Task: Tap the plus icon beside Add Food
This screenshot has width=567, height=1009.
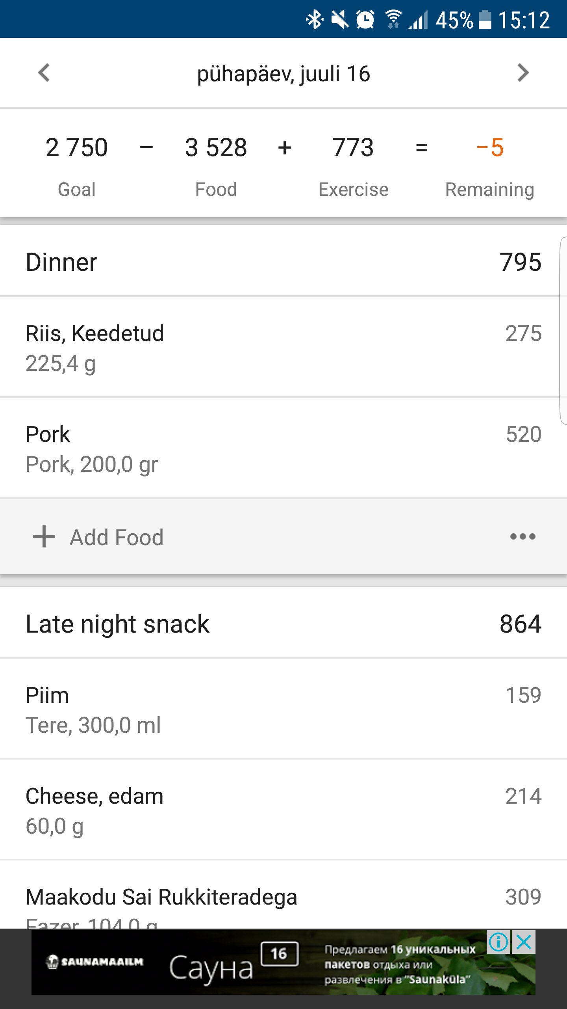Action: 44,536
